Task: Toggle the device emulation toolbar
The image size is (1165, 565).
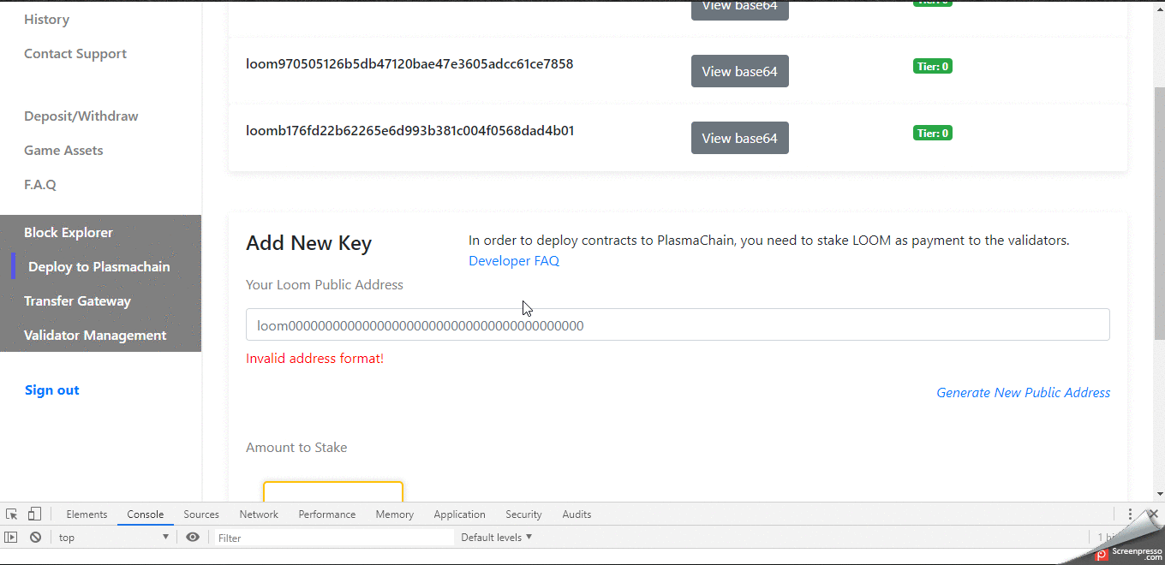Action: [x=34, y=513]
